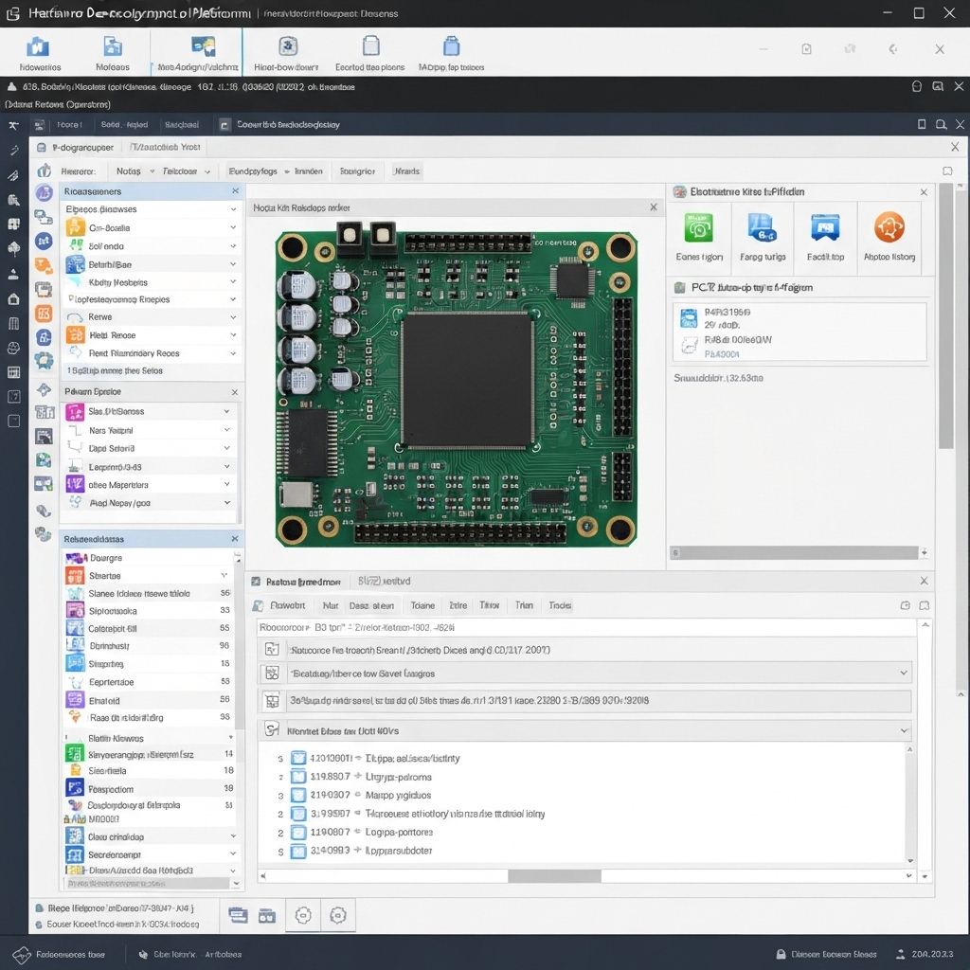The image size is (970, 970).
Task: Open the Hiset-bowdown toolbar icon
Action: pos(288,47)
